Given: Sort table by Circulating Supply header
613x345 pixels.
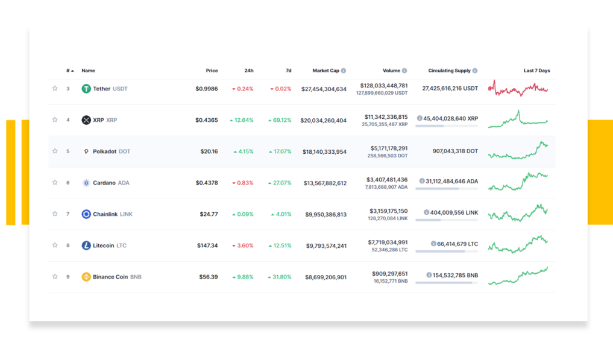Looking at the screenshot, I should coord(449,71).
